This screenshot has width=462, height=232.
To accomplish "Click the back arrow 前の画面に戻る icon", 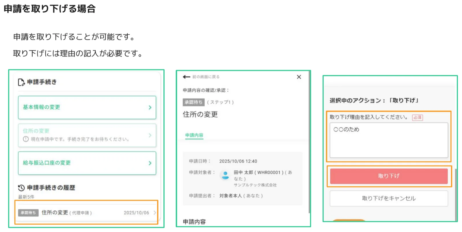I will click(x=187, y=77).
